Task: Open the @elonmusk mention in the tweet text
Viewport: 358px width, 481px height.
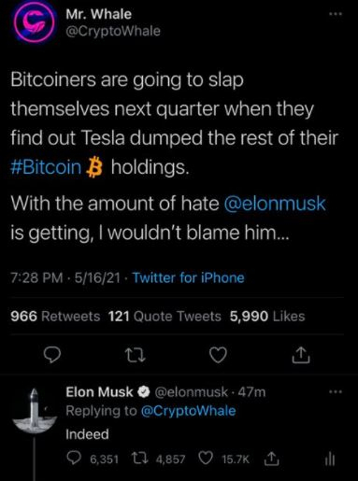Action: point(275,204)
